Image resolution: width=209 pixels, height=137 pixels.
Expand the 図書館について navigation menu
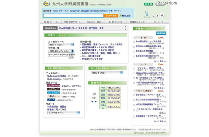(x=137, y=22)
